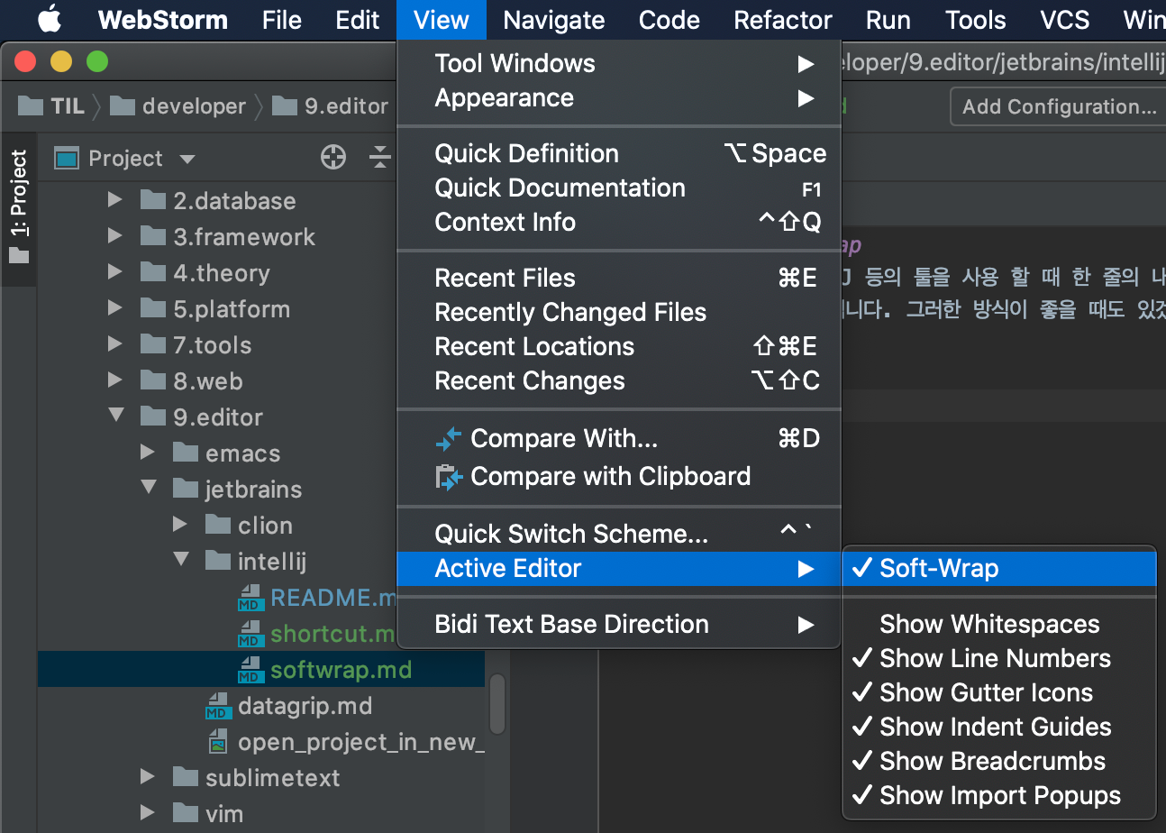Click the 1: Project tool window button
Viewport: 1166px width, 833px height.
coord(19,208)
